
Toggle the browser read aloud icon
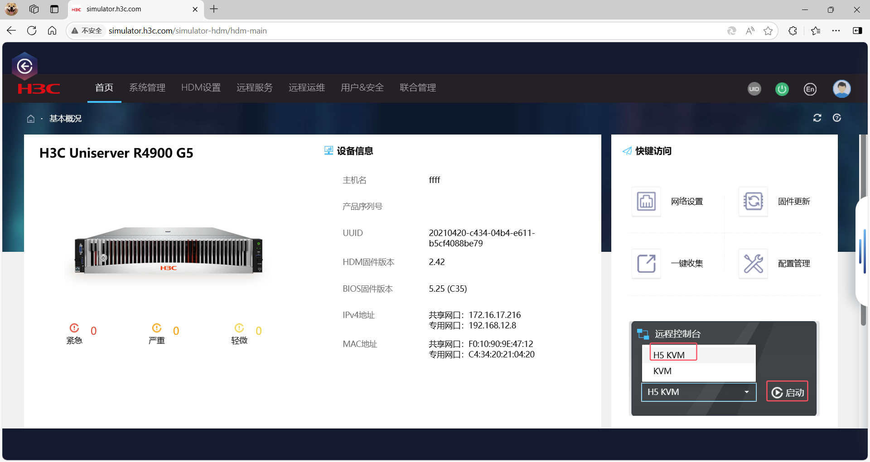pos(750,31)
